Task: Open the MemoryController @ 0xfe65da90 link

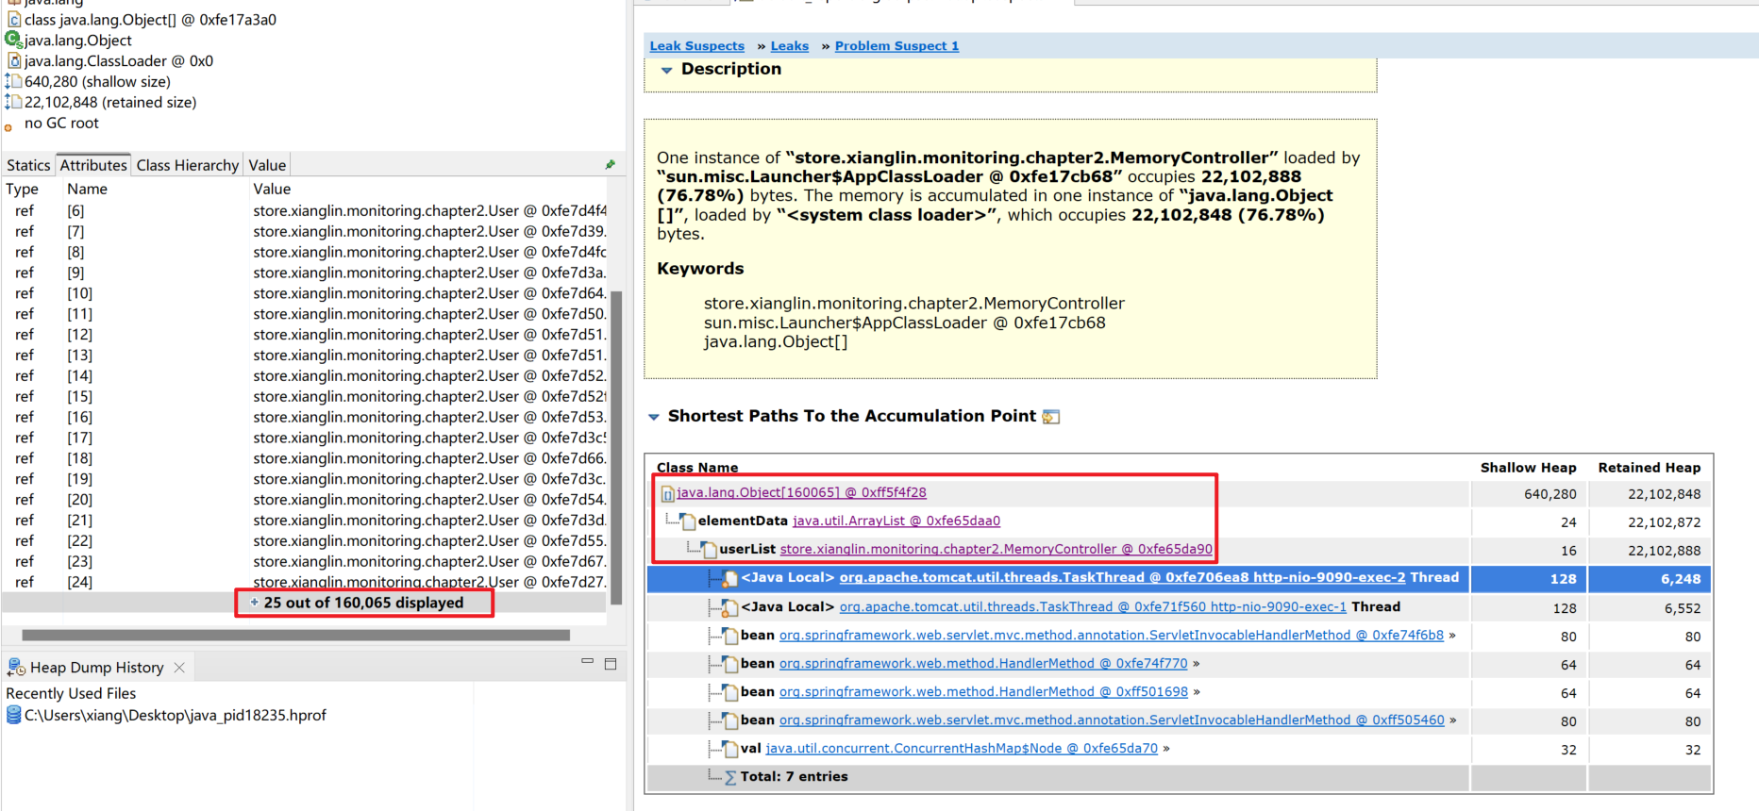Action: (x=997, y=549)
